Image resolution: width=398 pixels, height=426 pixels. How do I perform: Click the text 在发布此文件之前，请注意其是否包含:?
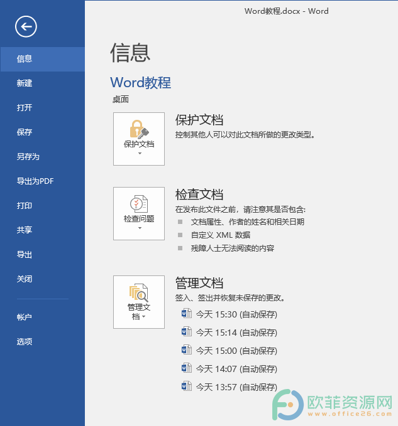click(x=240, y=210)
